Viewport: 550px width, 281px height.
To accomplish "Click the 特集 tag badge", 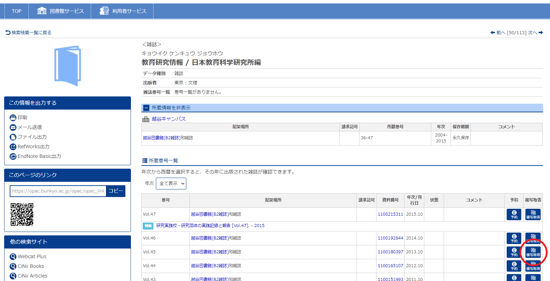I will [148, 226].
